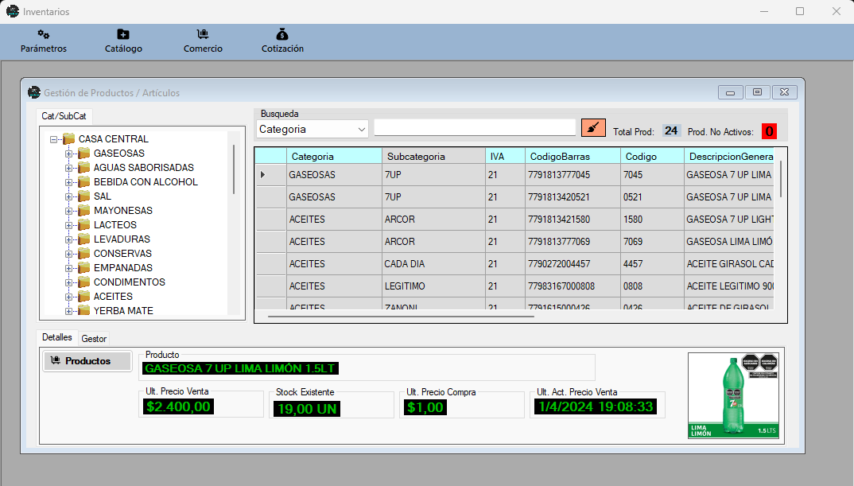Viewport: 854px width, 486px height.
Task: Expand the GASEOSAS tree node
Action: [68, 154]
